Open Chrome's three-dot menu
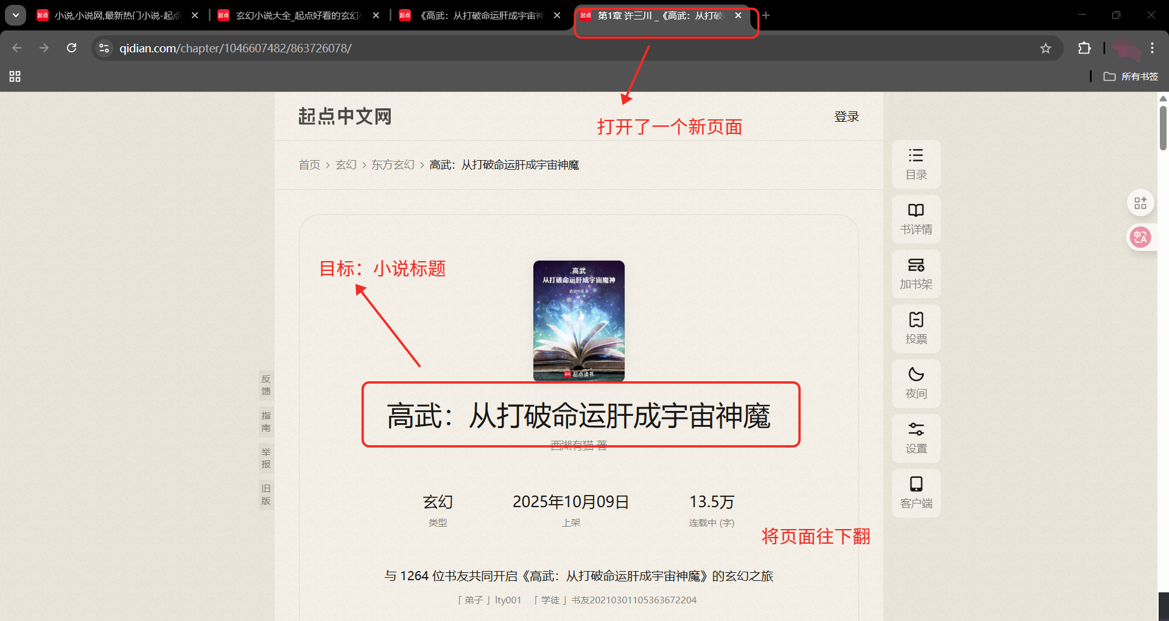The image size is (1169, 621). pos(1152,48)
